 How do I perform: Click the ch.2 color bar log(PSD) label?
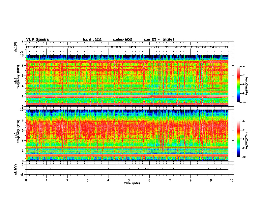[247, 141]
